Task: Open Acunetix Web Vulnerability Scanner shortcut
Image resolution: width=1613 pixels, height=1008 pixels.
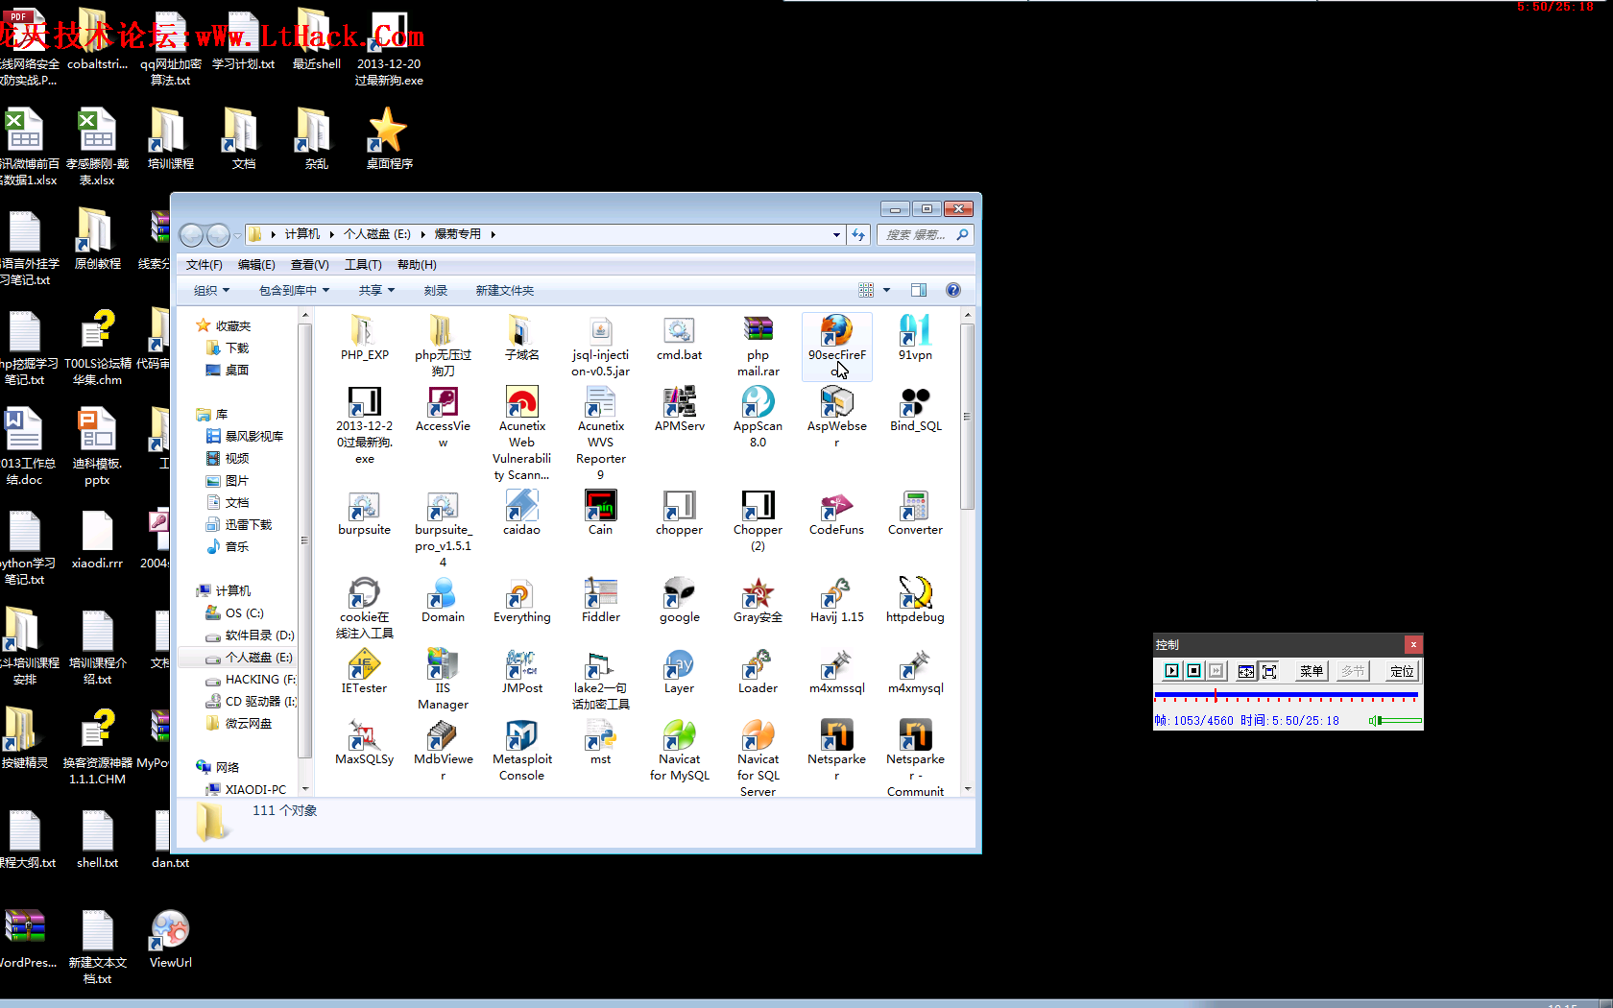Action: (x=521, y=434)
